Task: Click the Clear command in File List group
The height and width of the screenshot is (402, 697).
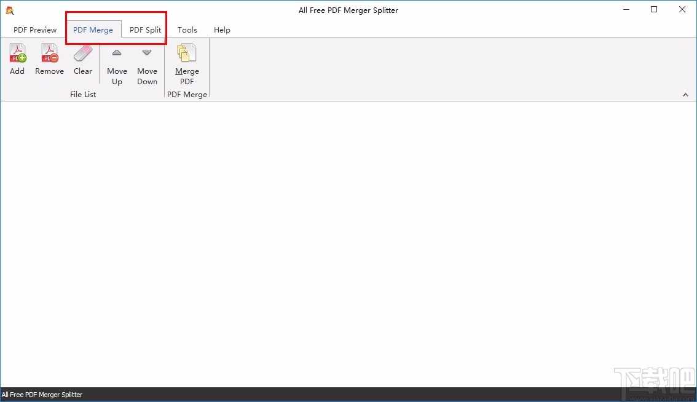Action: 83,71
